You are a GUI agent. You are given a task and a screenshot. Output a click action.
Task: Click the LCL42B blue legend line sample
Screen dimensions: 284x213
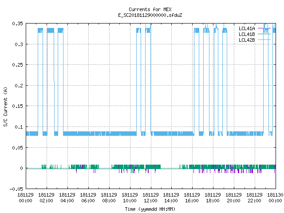(264, 40)
